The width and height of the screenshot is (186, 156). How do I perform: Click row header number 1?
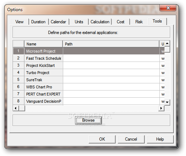(19, 51)
